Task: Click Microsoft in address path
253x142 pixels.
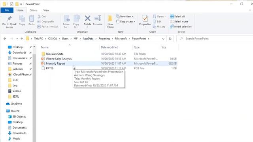Action: coord(121,39)
